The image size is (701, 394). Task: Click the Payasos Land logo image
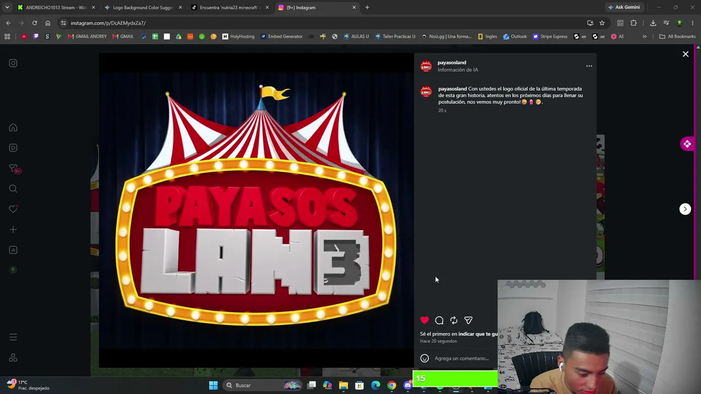(256, 210)
